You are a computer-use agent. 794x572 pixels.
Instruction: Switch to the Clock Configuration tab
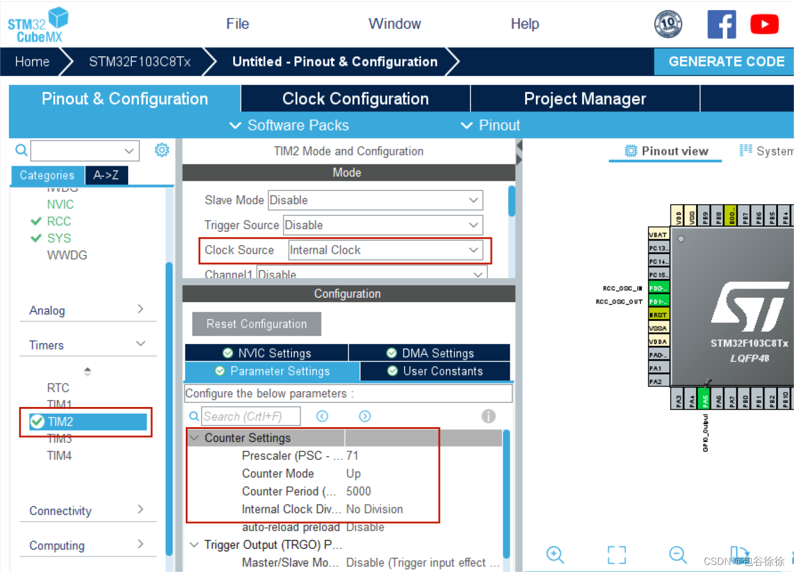pyautogui.click(x=355, y=98)
